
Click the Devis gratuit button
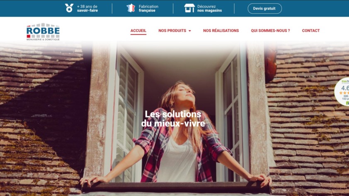[264, 8]
